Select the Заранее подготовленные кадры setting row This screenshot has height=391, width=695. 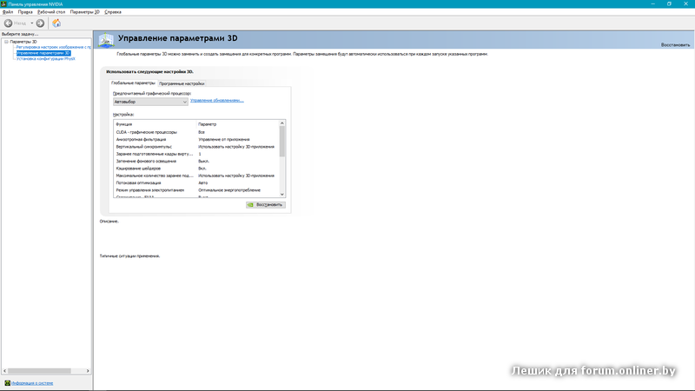point(196,154)
